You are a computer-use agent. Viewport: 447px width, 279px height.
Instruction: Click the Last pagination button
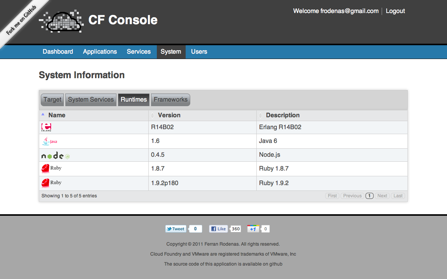(398, 196)
